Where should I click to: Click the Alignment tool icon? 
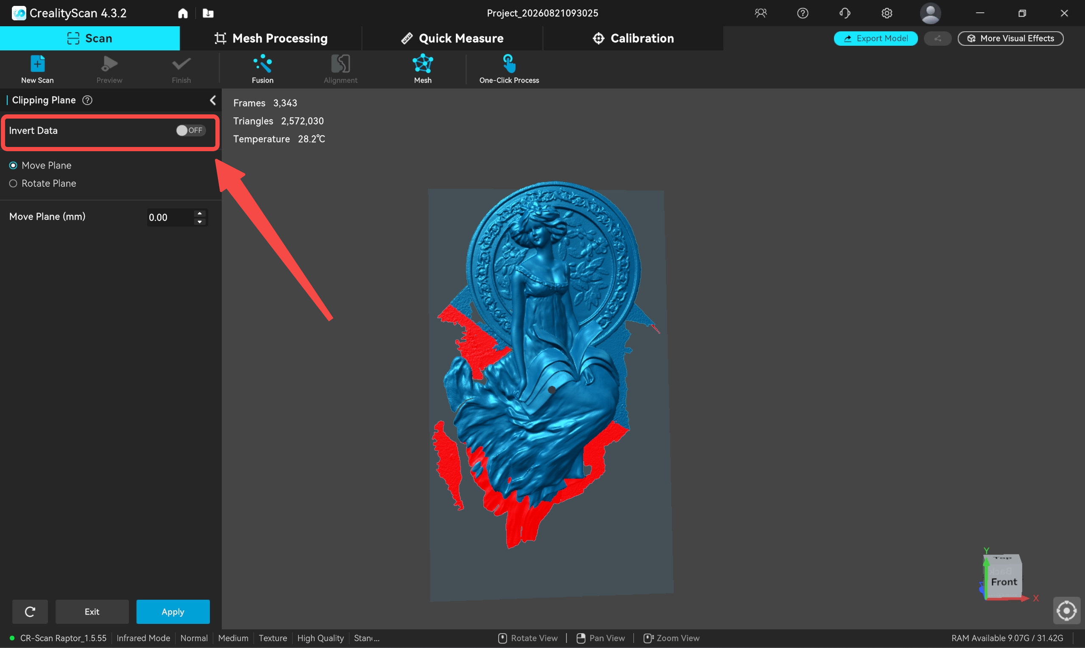click(340, 64)
